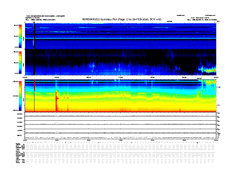Click the 24:00 tick below RAD1 panel

pyautogui.click(x=216, y=77)
